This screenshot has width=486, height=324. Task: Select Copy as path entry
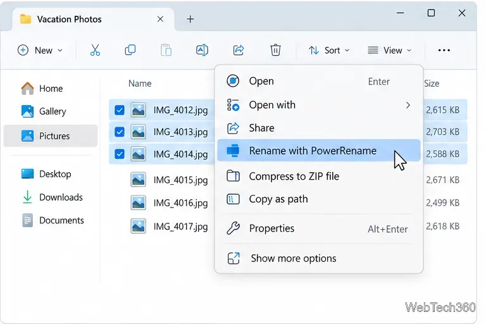point(319,199)
